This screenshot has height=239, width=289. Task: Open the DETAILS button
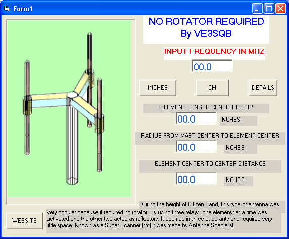click(263, 88)
